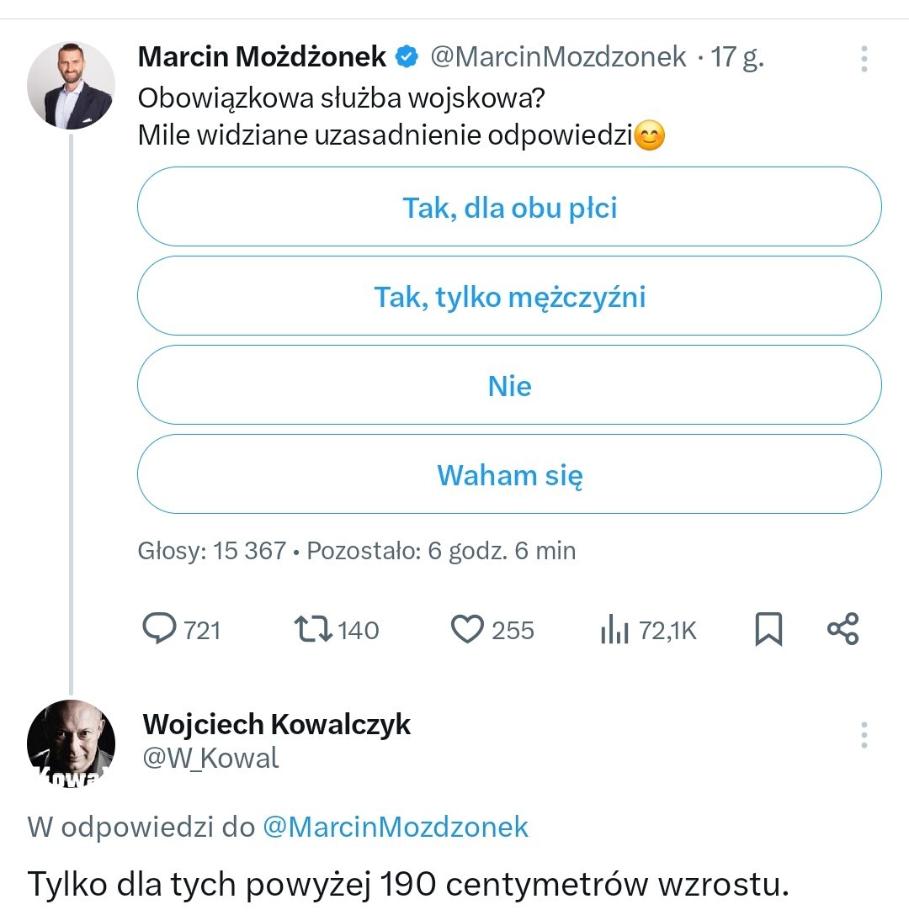
Task: Like the poll tweet via heart icon
Action: point(467,629)
